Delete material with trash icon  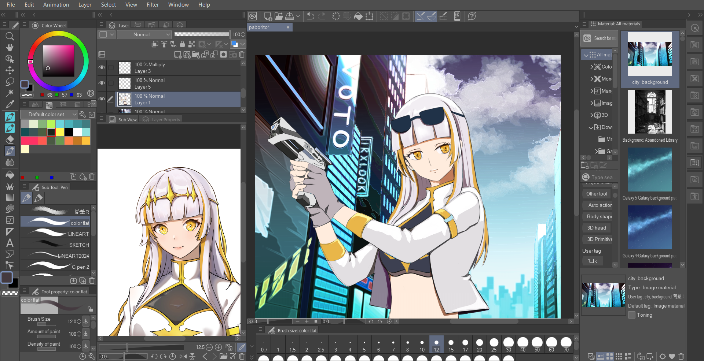click(681, 356)
